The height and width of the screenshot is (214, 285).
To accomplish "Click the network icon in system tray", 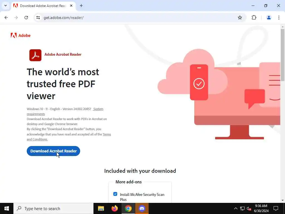I will point(242,208).
